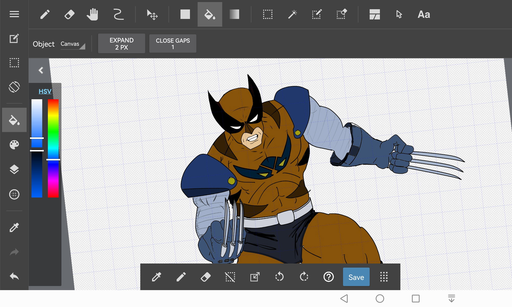Tap the Rotate canvas icon in sidebar

pos(14,87)
